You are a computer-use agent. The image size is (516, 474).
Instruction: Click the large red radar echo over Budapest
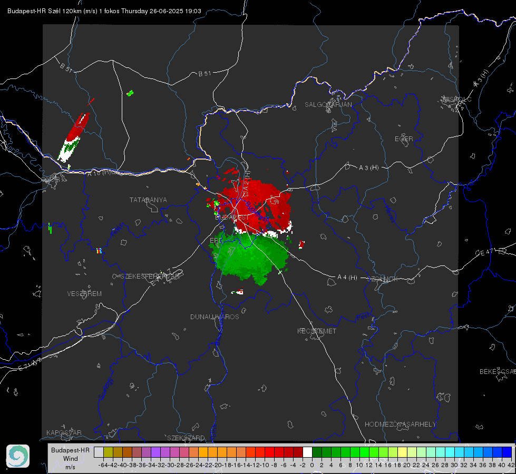click(x=255, y=205)
